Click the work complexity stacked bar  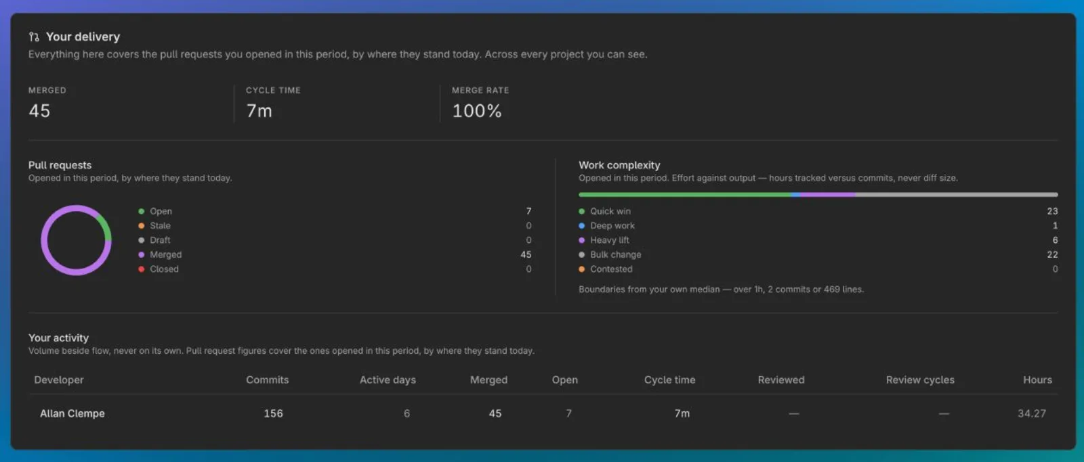pyautogui.click(x=818, y=195)
